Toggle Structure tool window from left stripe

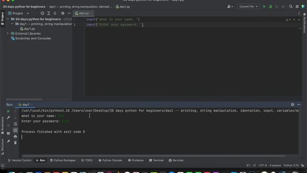2,147
